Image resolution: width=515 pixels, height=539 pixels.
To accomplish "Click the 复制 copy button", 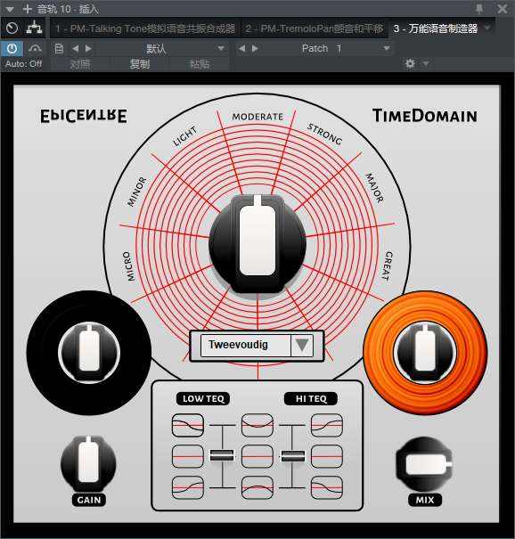I will 140,64.
